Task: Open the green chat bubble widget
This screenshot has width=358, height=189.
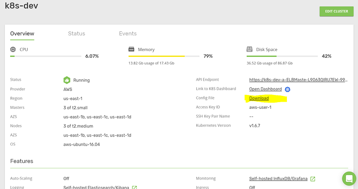Action: 349,178
